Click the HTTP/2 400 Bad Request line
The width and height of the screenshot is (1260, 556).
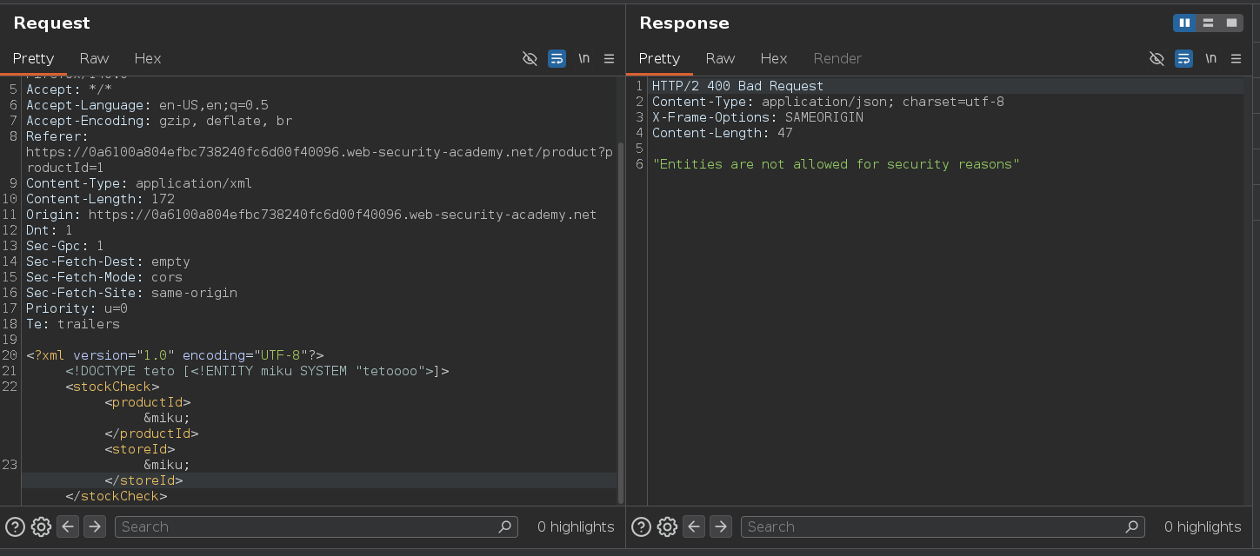click(x=737, y=86)
